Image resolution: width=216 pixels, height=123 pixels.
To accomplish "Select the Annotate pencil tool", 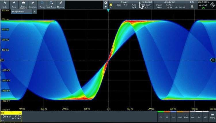I will coord(33,4).
